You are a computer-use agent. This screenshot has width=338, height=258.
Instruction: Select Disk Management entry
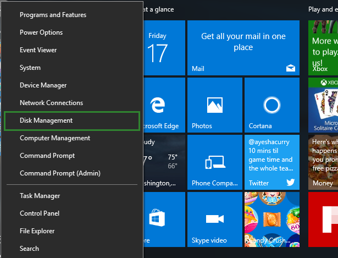[x=72, y=121]
